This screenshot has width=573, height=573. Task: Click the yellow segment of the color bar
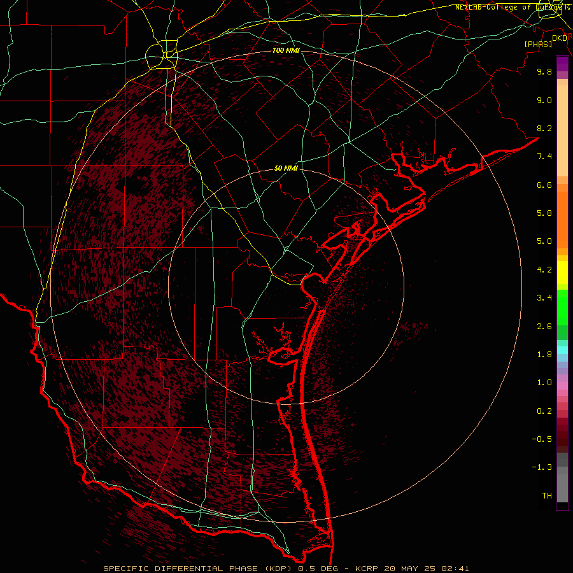tap(562, 272)
